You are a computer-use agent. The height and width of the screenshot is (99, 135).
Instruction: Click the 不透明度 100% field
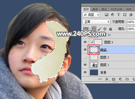(131, 22)
